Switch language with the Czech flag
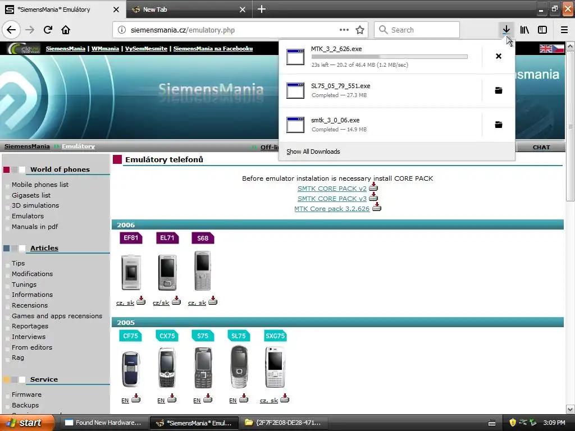The height and width of the screenshot is (431, 575). [558, 48]
